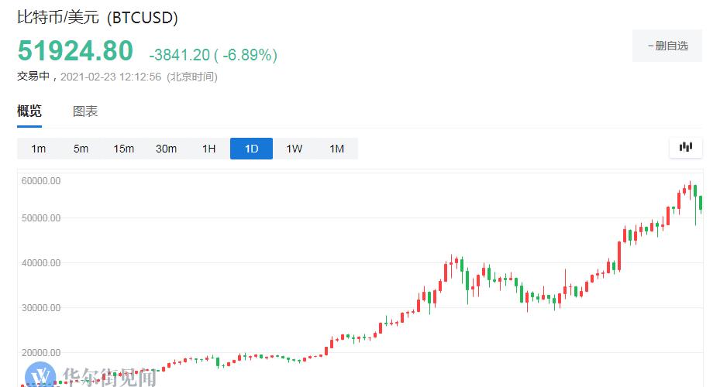Switch to the 概览 overview tab
This screenshot has width=720, height=387.
[29, 111]
